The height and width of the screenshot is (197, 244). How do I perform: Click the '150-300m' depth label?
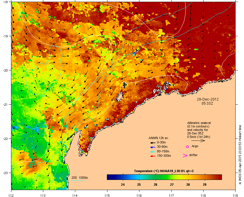coord(164,156)
